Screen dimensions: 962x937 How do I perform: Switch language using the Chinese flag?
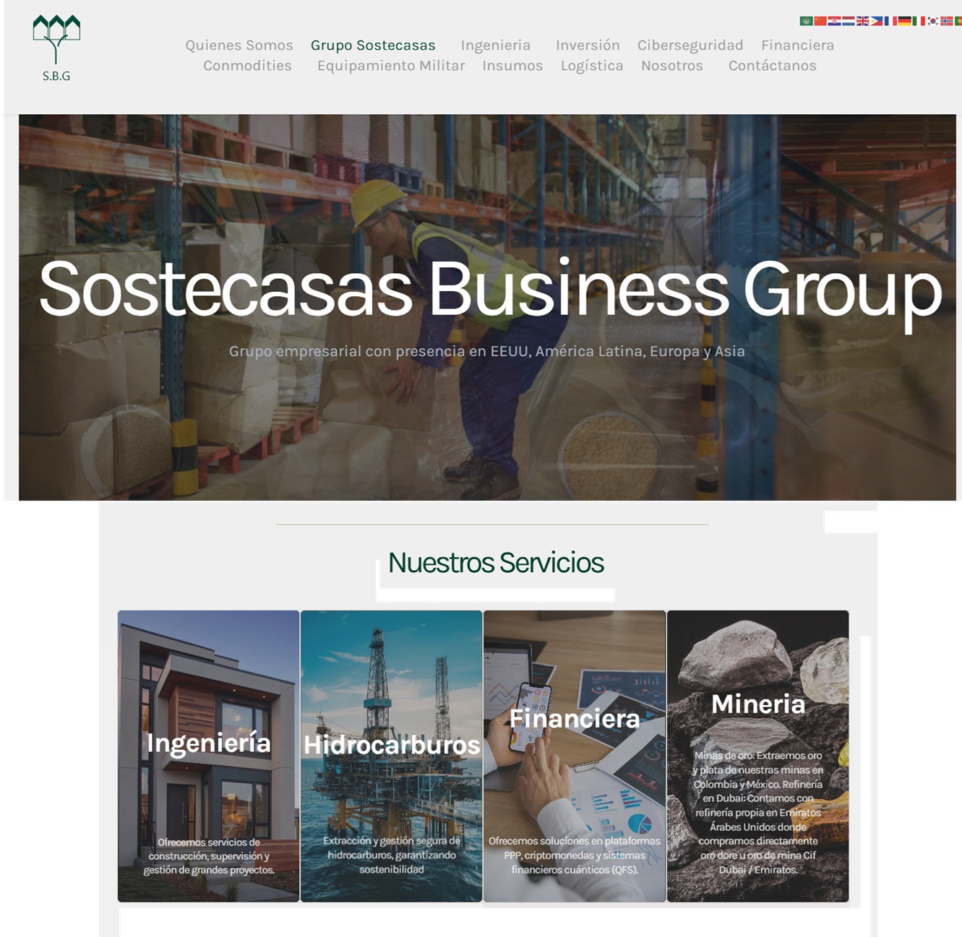tap(820, 21)
